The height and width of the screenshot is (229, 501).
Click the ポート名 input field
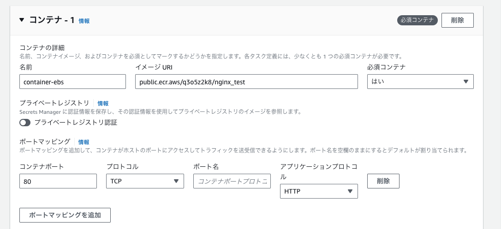pos(232,181)
